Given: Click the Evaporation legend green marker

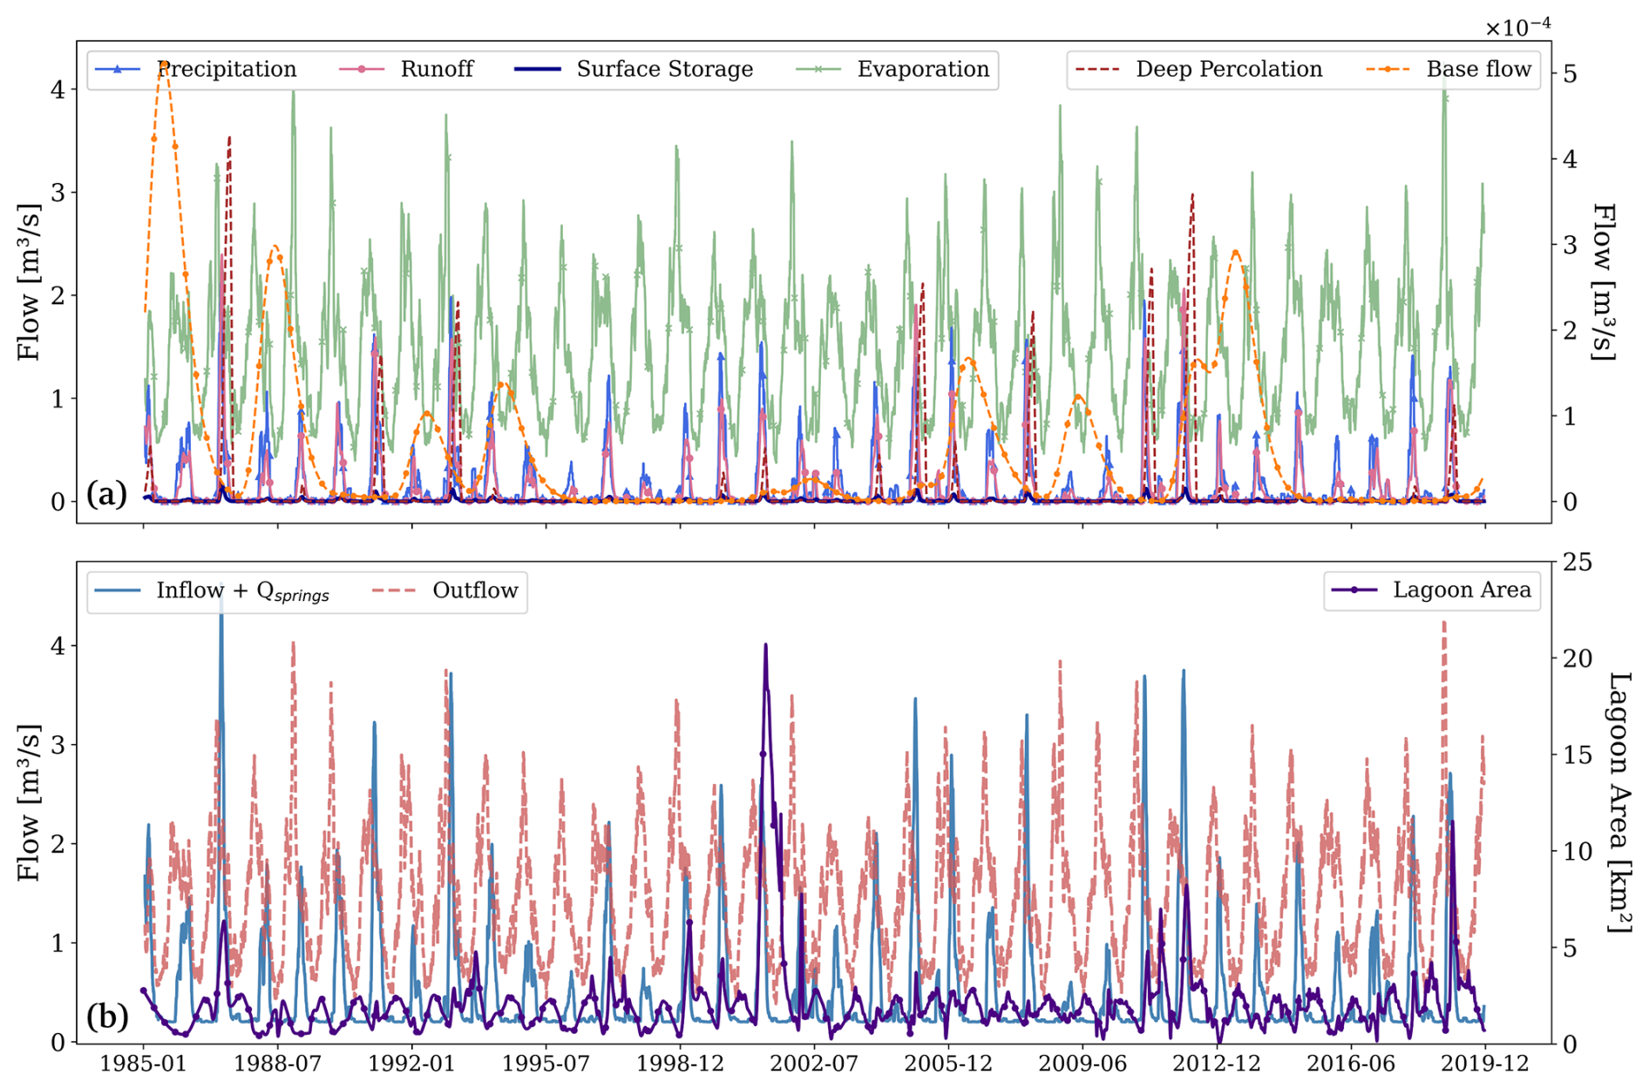Looking at the screenshot, I should point(818,70).
